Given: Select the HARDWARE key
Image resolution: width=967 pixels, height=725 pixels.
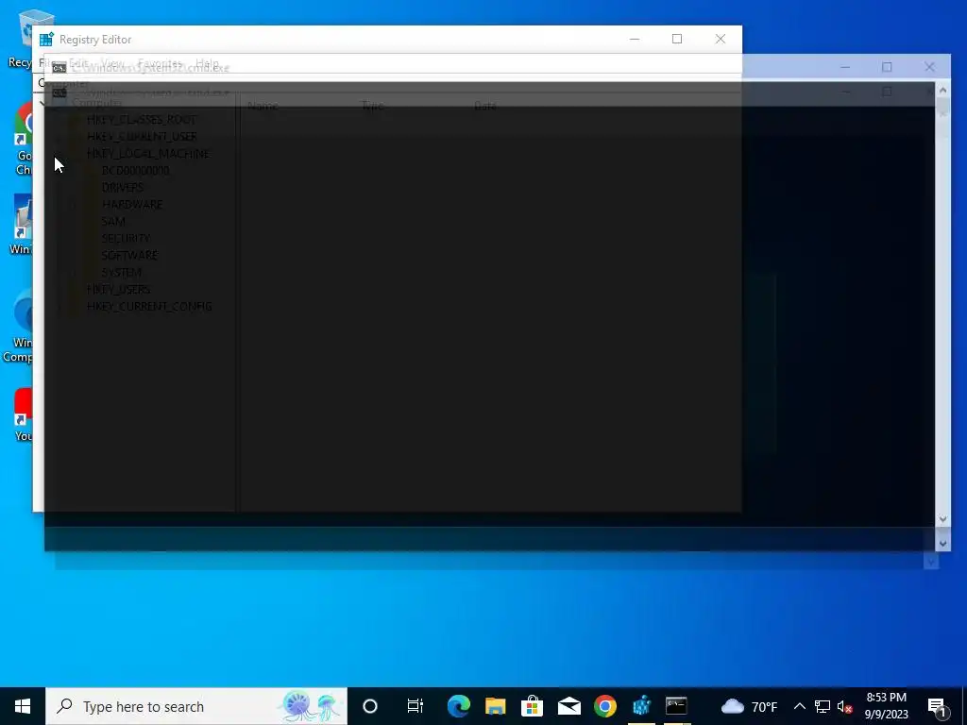Looking at the screenshot, I should pos(132,205).
